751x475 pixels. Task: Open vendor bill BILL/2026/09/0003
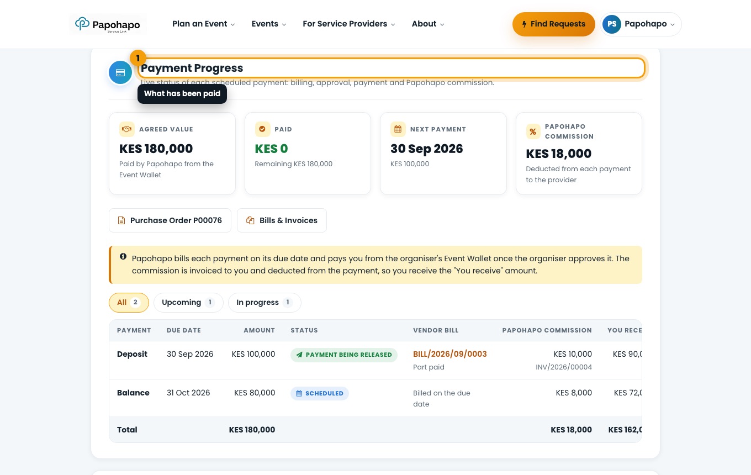[x=450, y=354]
